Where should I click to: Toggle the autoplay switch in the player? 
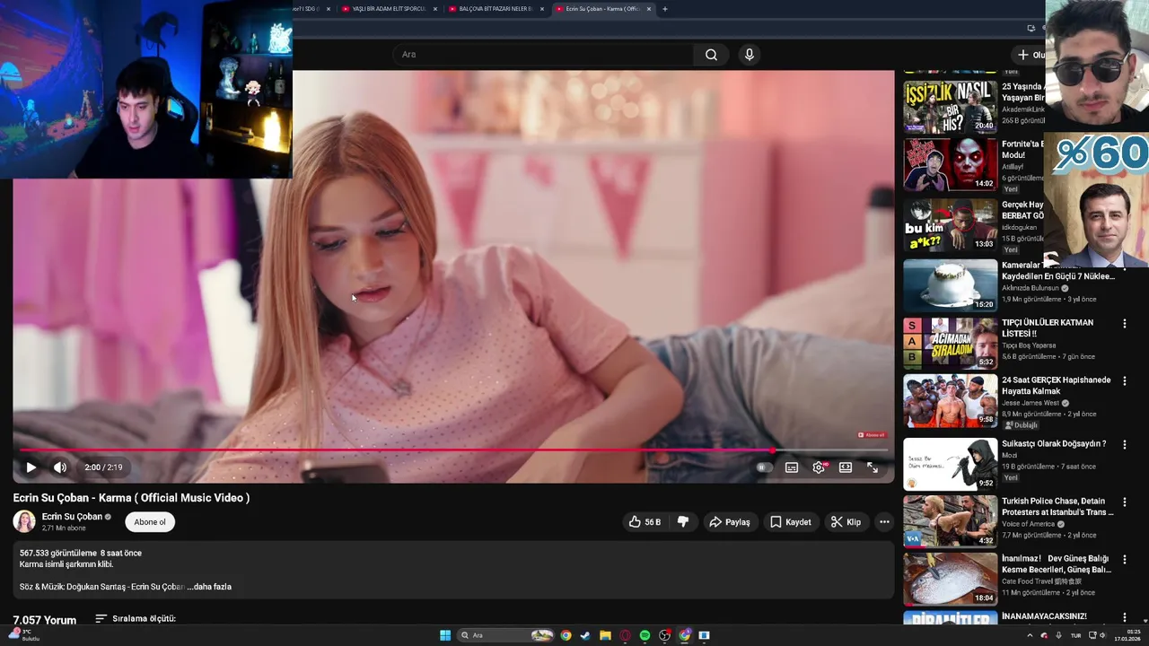pyautogui.click(x=764, y=467)
